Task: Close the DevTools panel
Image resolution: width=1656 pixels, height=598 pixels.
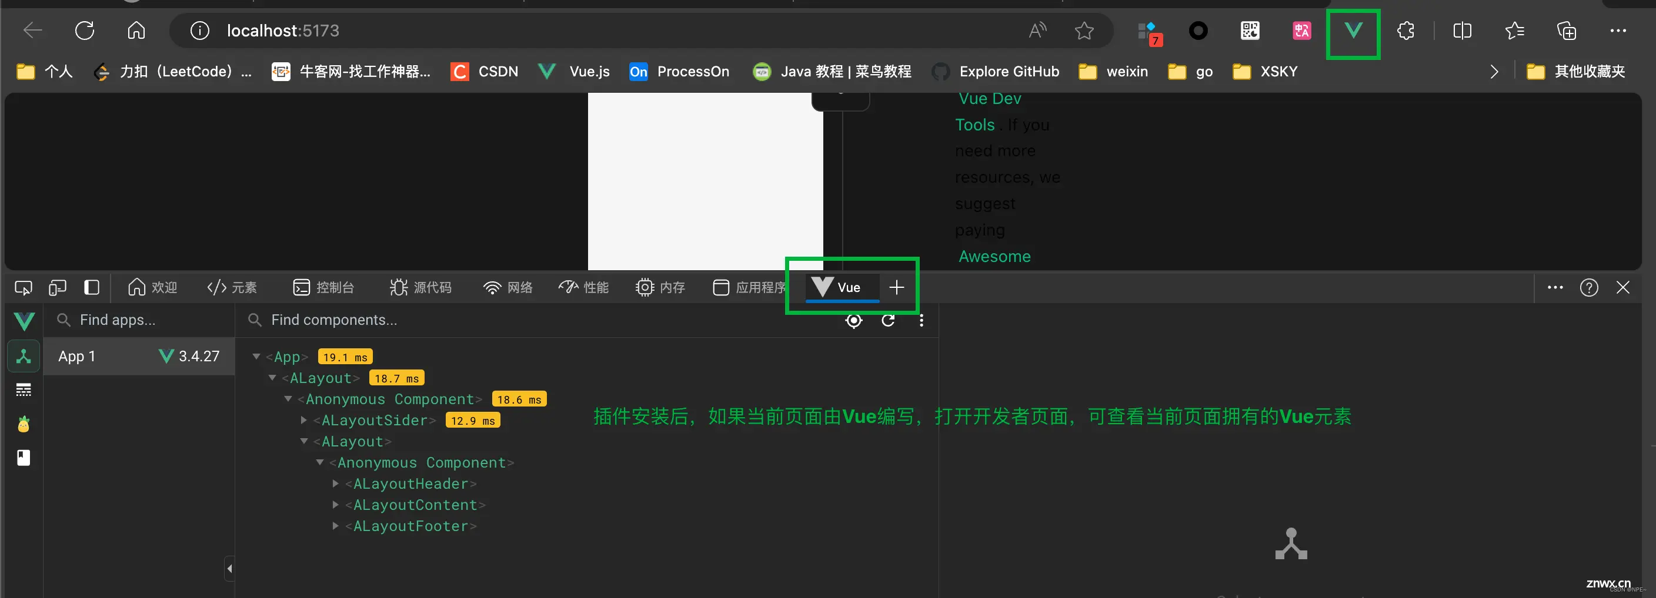Action: [1622, 288]
